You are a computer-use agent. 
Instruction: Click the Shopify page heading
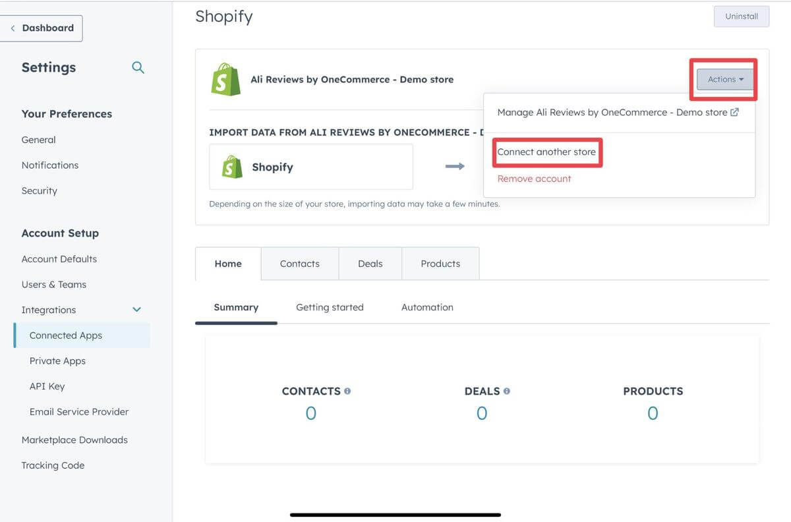[x=224, y=16]
